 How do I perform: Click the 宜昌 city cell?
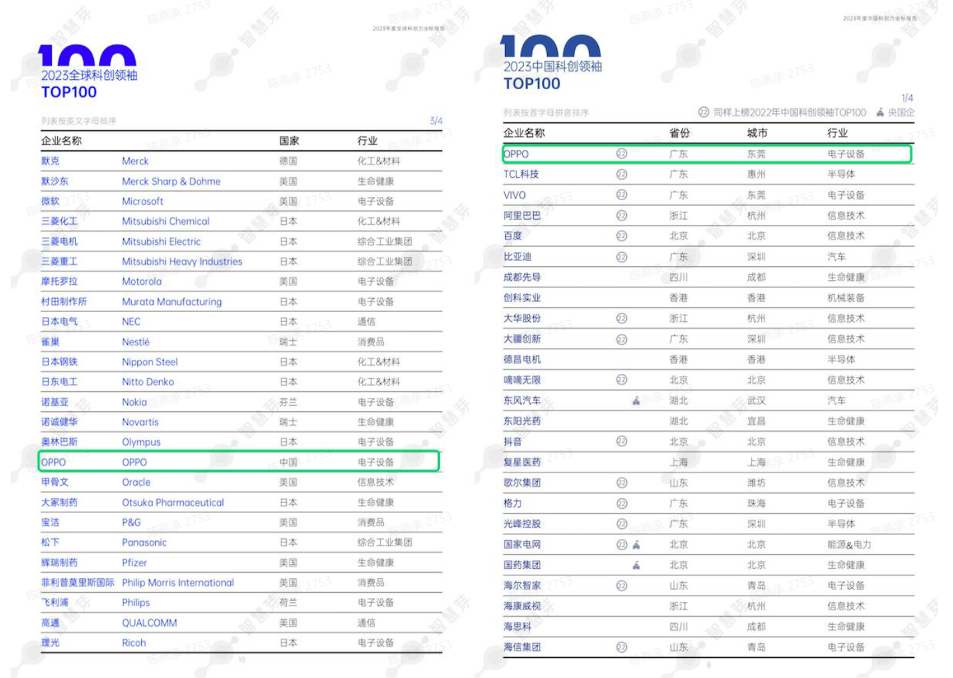pos(756,421)
